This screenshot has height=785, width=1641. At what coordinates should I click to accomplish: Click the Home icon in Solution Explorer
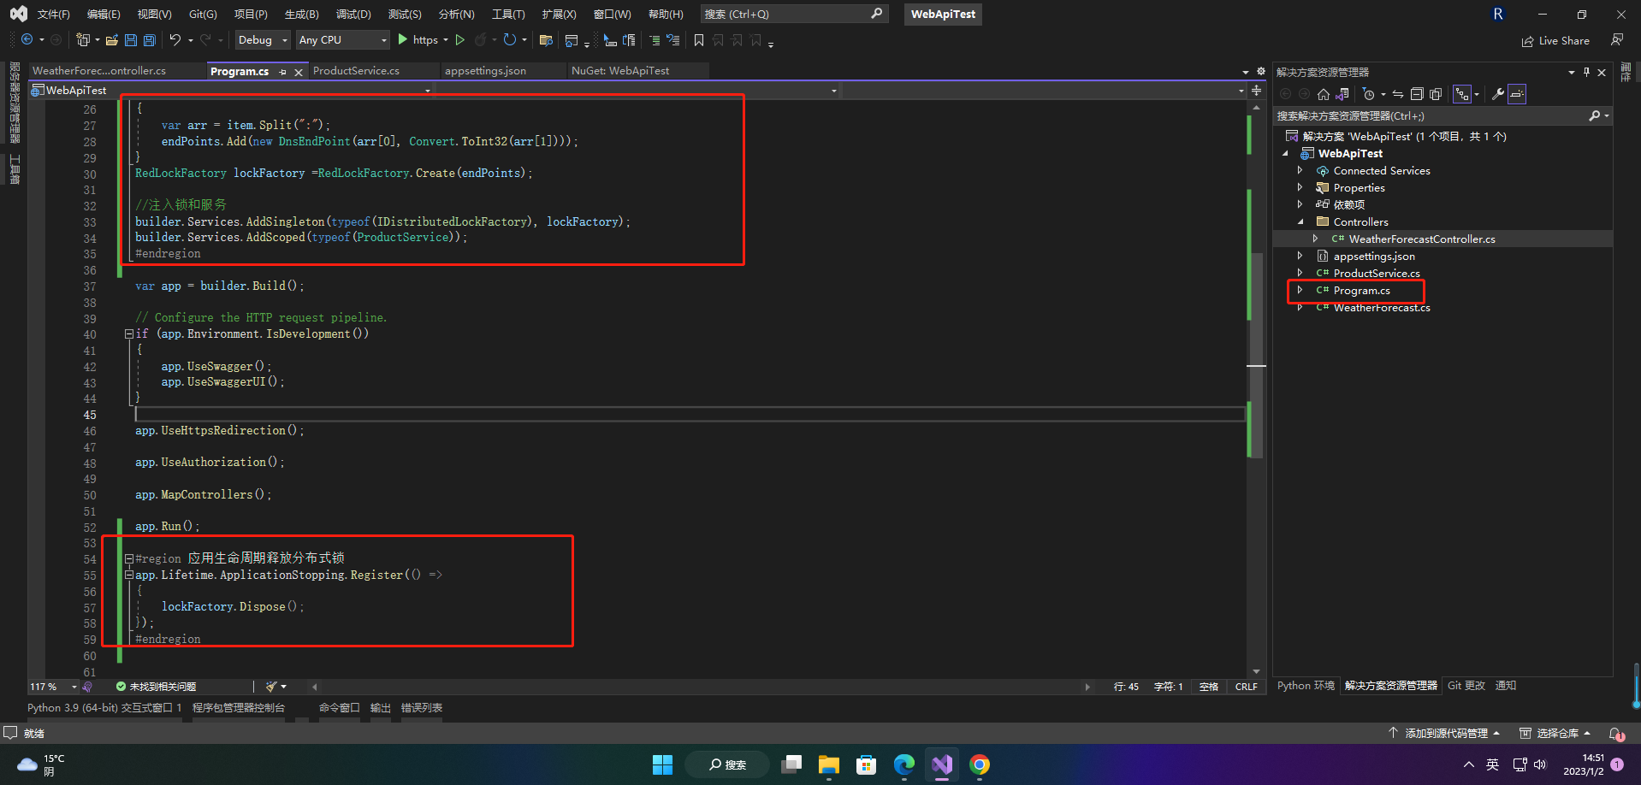coord(1324,94)
